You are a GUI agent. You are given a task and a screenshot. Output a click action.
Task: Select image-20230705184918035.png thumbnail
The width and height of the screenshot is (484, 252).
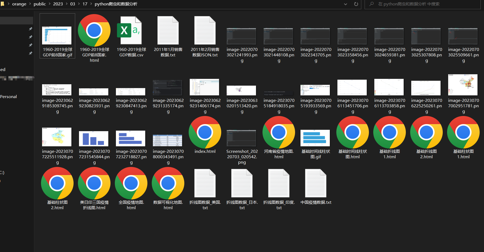tap(278, 93)
